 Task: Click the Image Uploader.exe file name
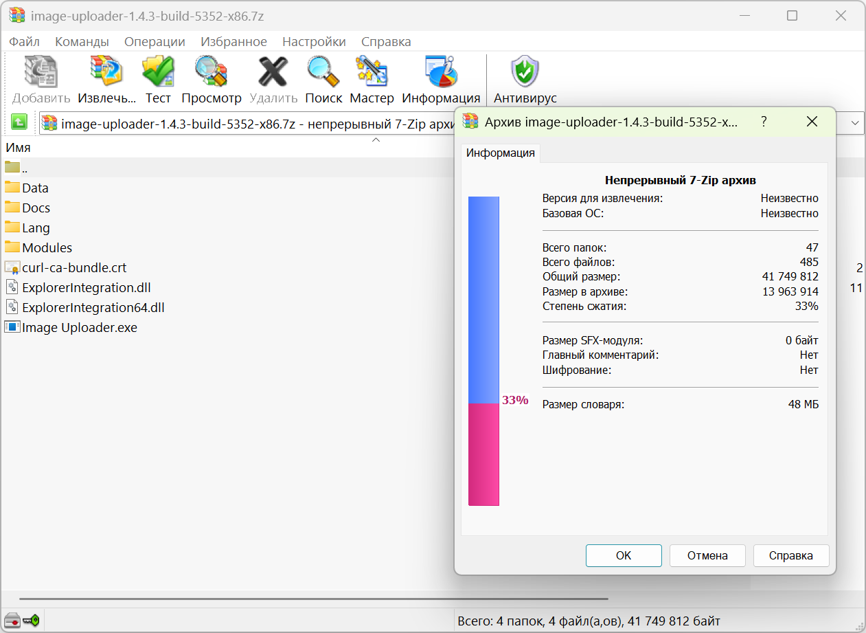tap(80, 327)
